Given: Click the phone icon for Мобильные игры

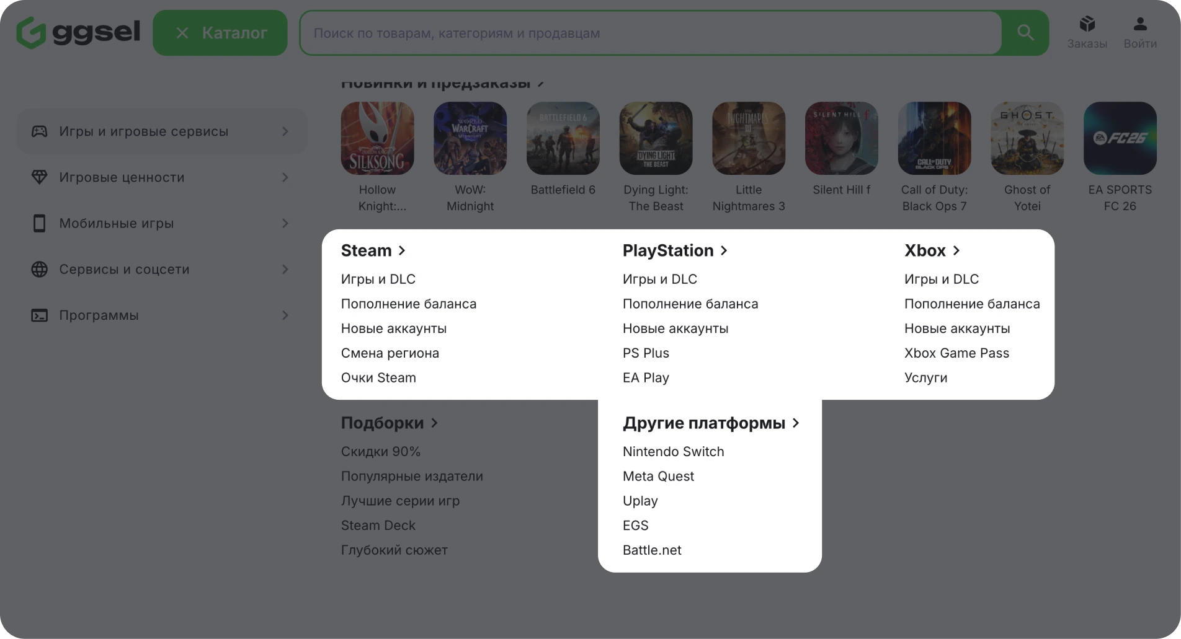Looking at the screenshot, I should (x=39, y=223).
